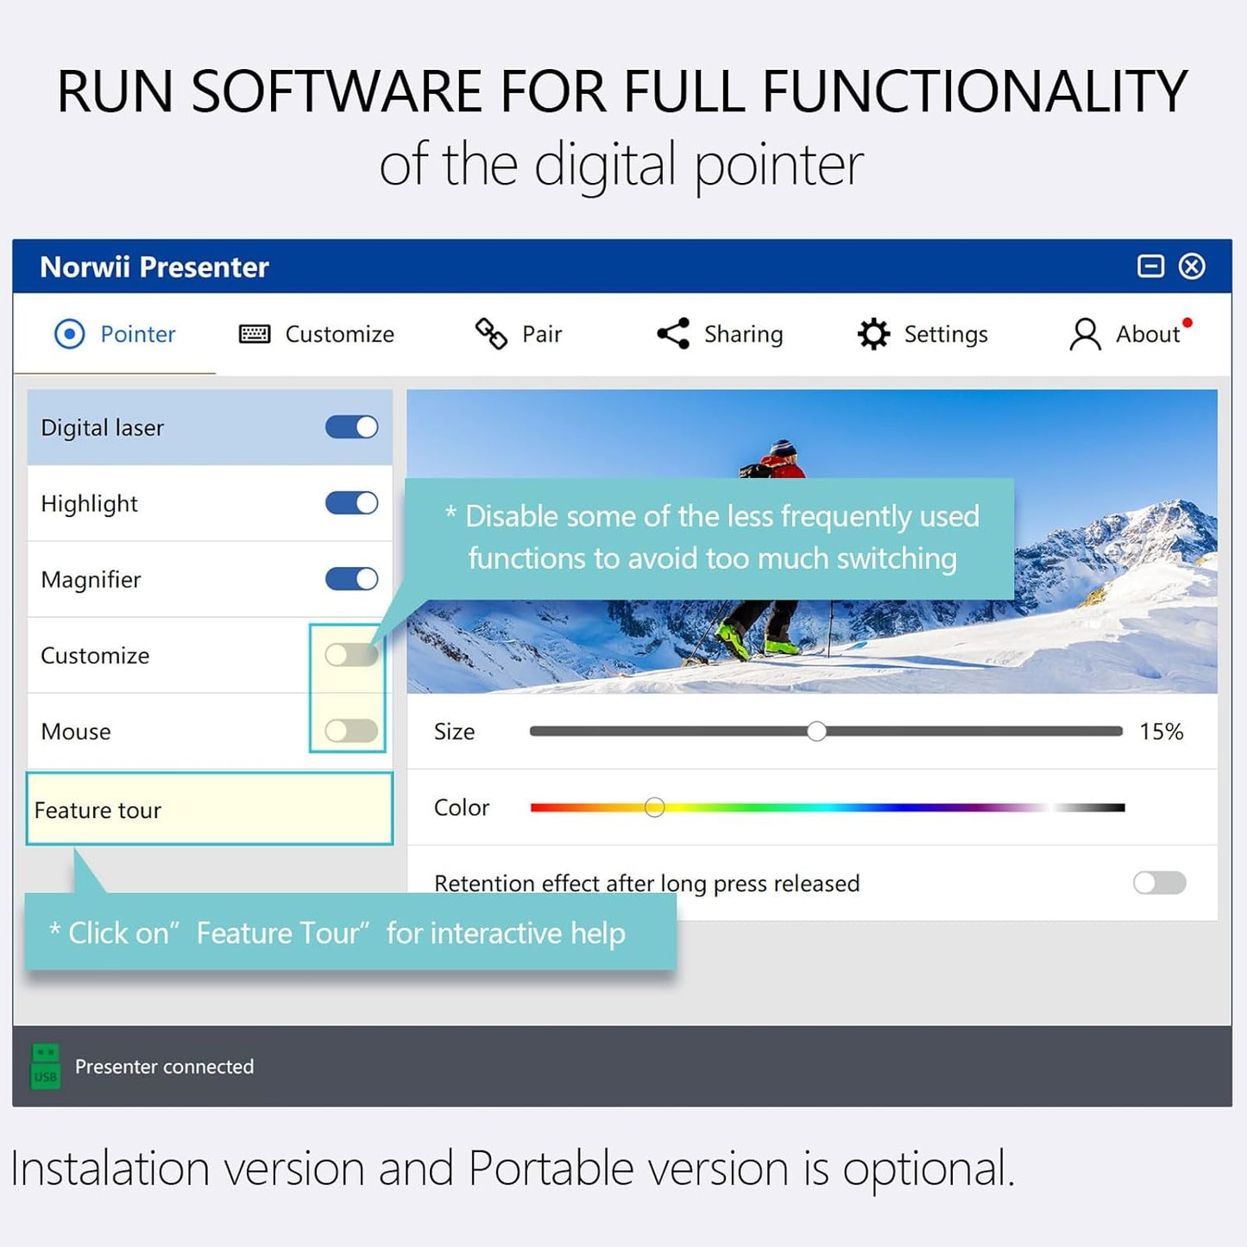This screenshot has height=1247, width=1247.
Task: Enable the Customize mode toggle
Action: click(x=351, y=655)
